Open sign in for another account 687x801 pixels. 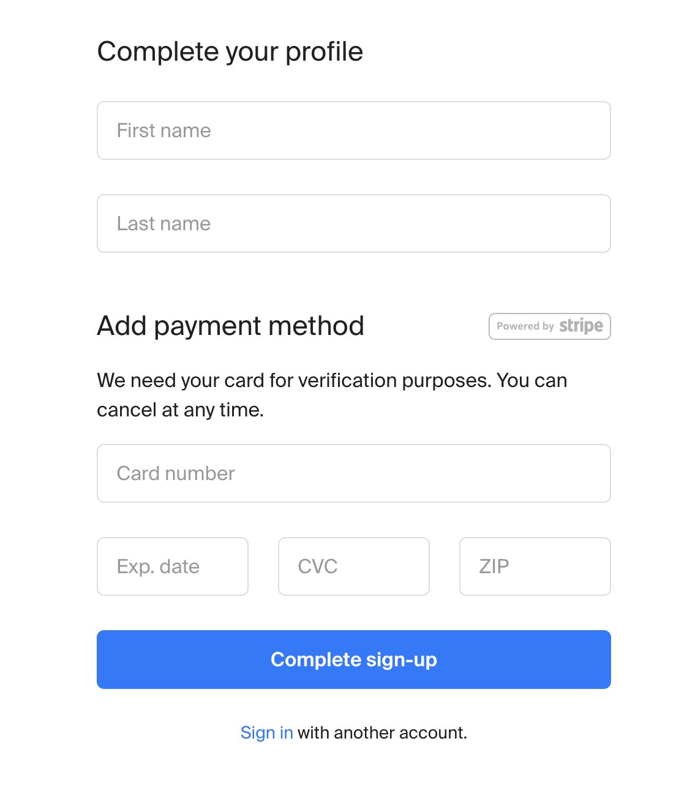point(266,732)
